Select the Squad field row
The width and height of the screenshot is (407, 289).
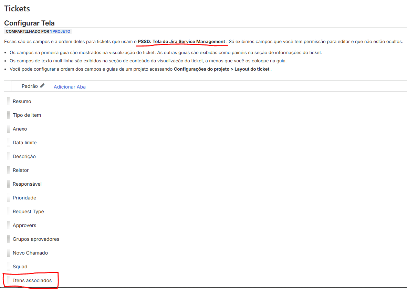(206, 266)
